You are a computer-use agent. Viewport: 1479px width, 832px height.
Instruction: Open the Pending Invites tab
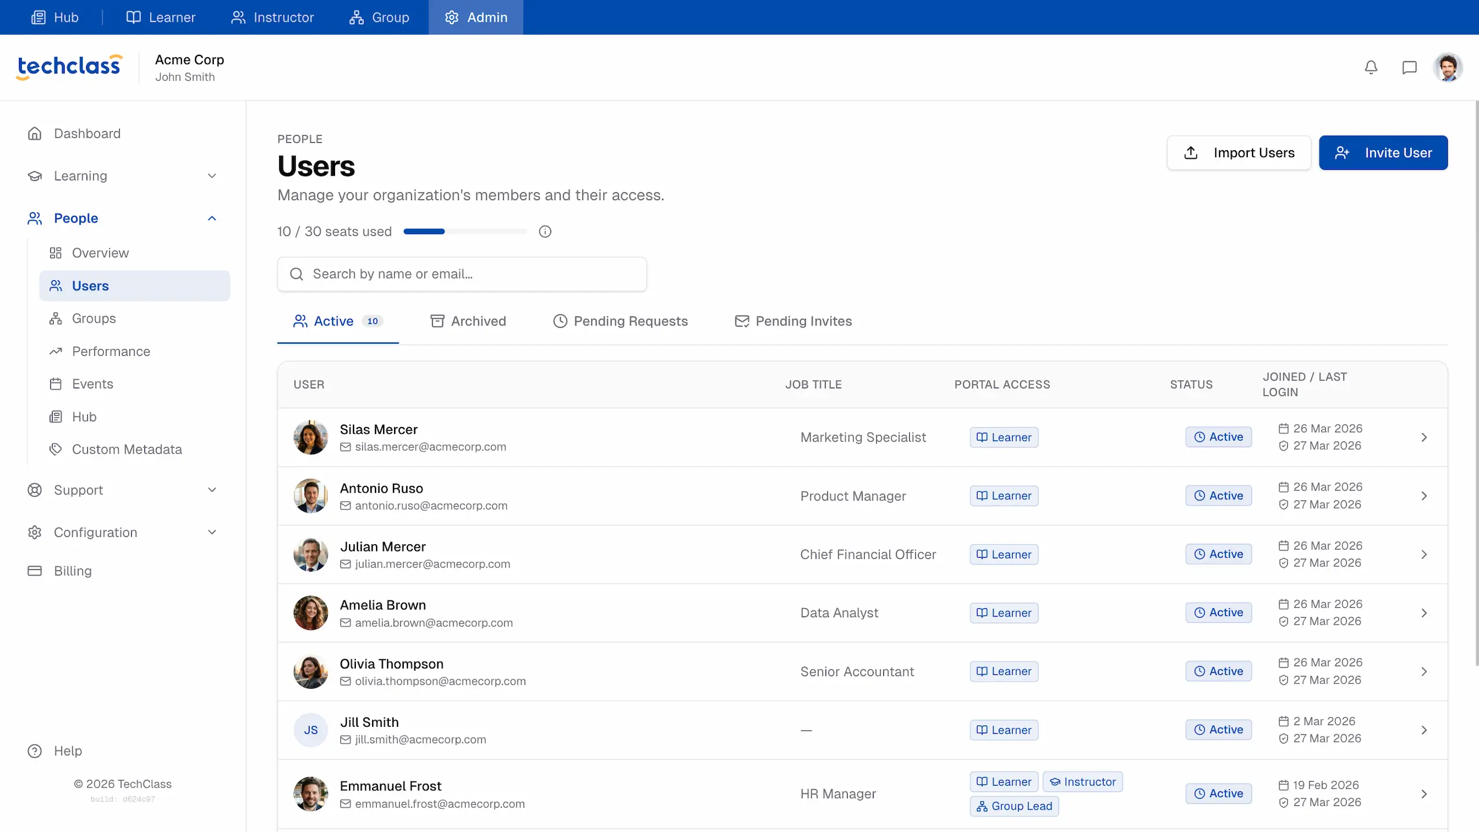(x=793, y=321)
